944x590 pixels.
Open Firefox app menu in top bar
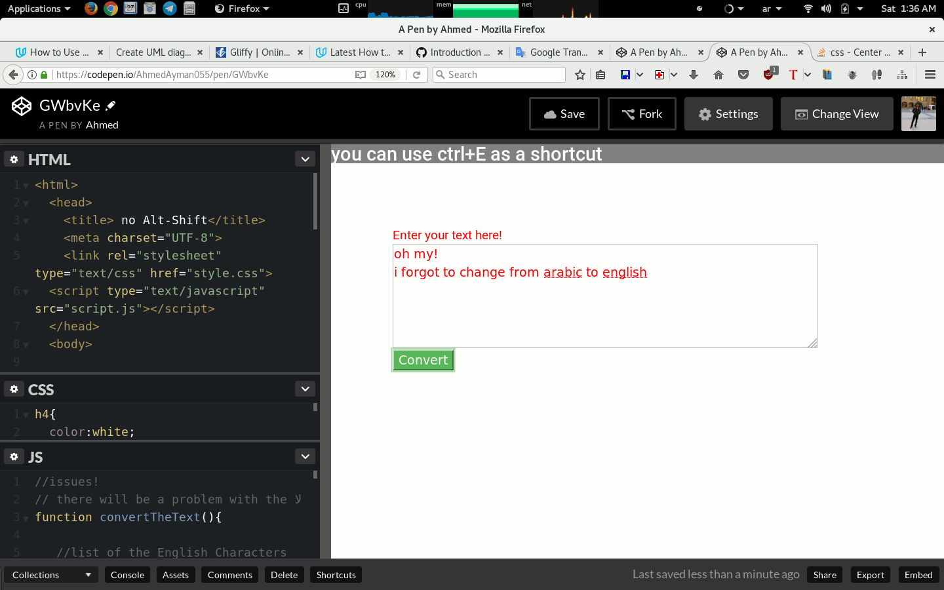pos(242,9)
